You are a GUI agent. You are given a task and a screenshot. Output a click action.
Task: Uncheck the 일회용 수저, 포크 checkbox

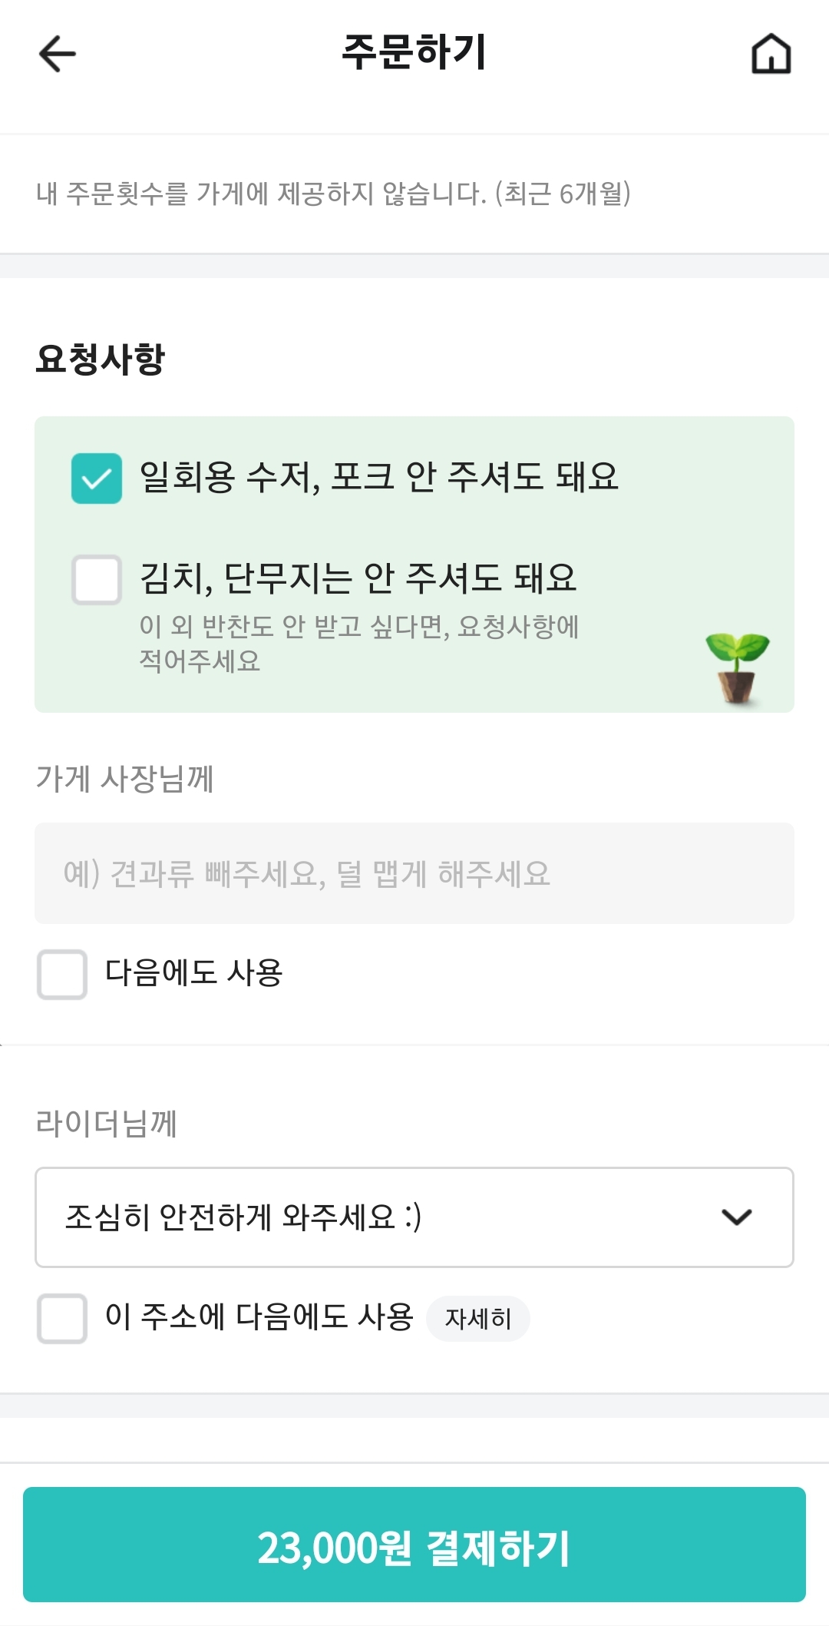pyautogui.click(x=97, y=479)
